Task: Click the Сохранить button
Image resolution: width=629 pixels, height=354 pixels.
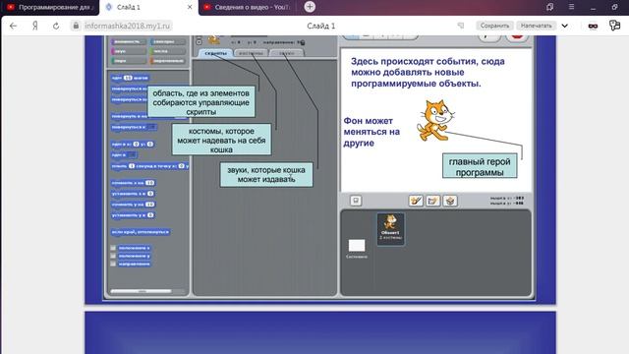Action: click(494, 26)
